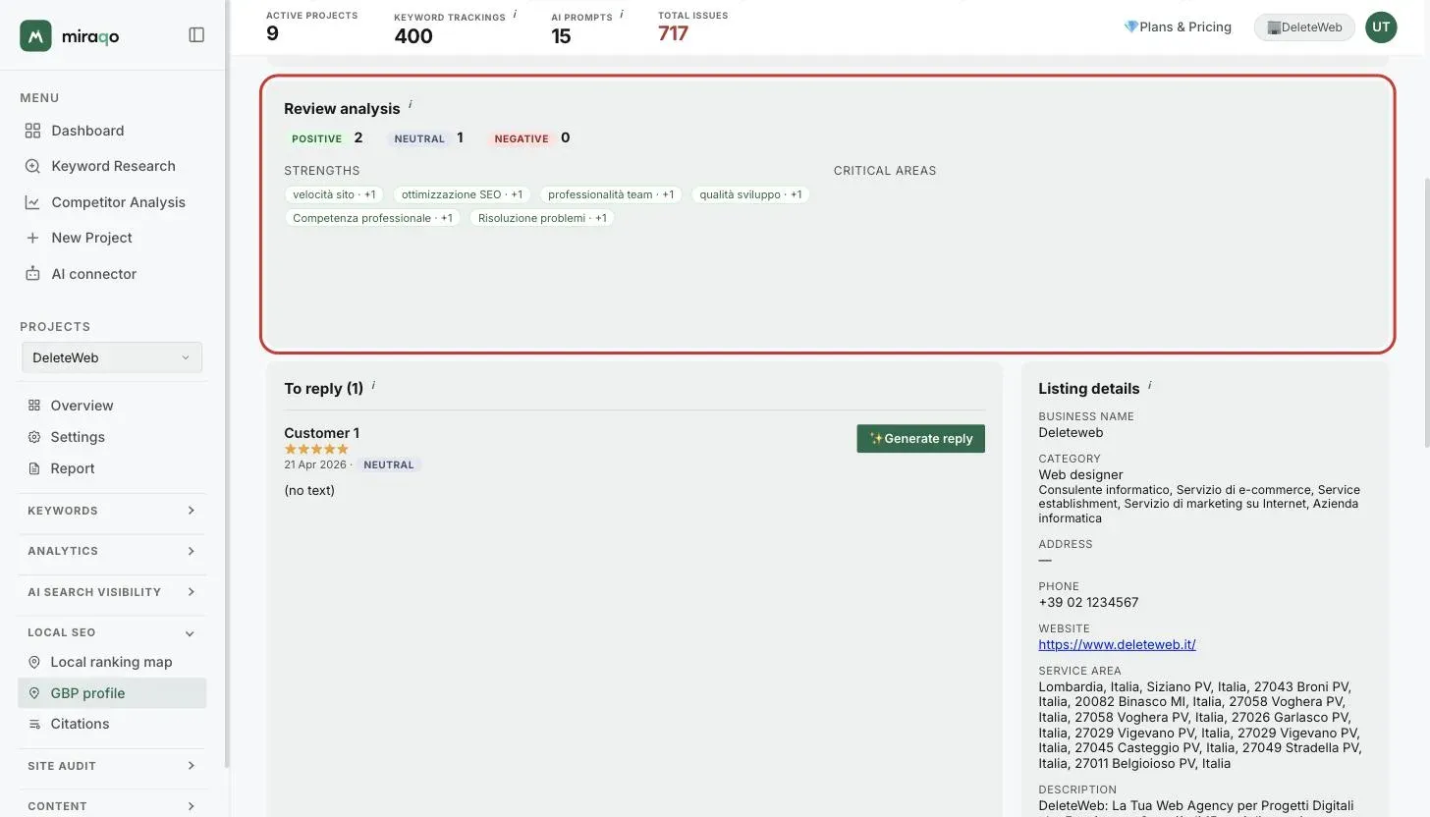The height and width of the screenshot is (817, 1430).
Task: Go to Dashboard
Action: coord(87,131)
